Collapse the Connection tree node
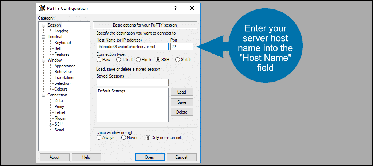Screen dimensions: 373x166 pyautogui.click(x=44, y=95)
